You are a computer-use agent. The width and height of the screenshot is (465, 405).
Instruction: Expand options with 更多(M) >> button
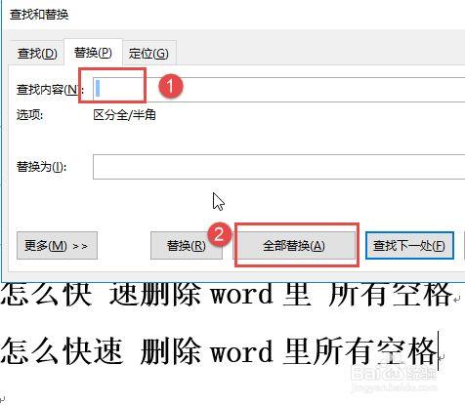click(x=57, y=246)
